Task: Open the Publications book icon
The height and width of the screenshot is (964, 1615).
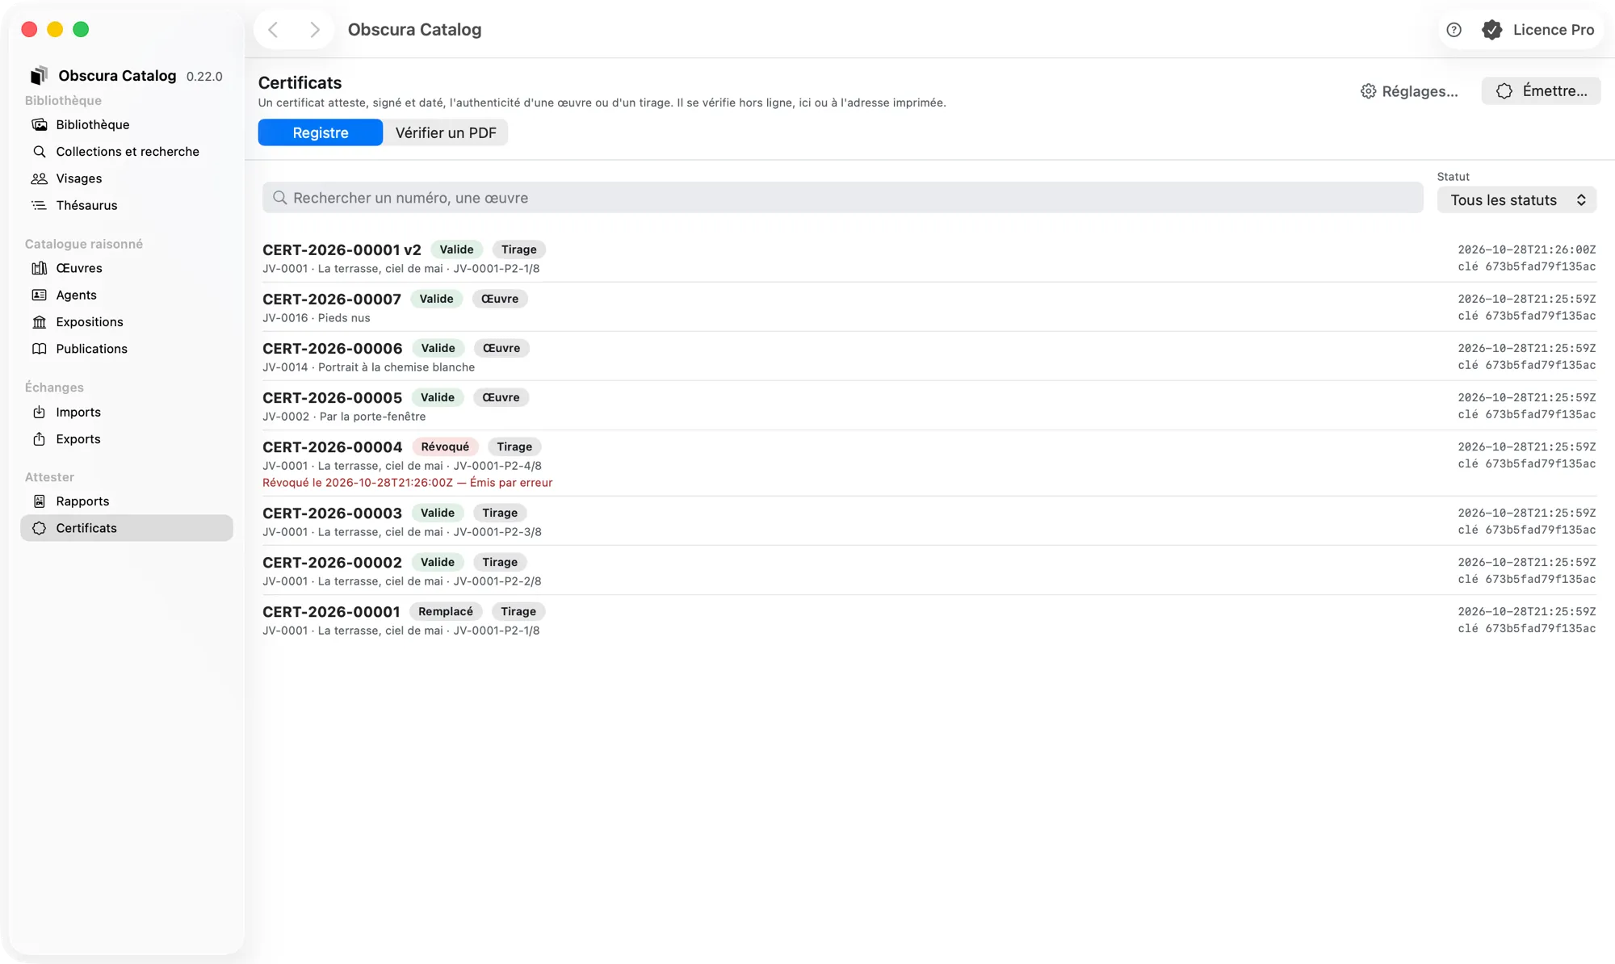Action: 39,349
